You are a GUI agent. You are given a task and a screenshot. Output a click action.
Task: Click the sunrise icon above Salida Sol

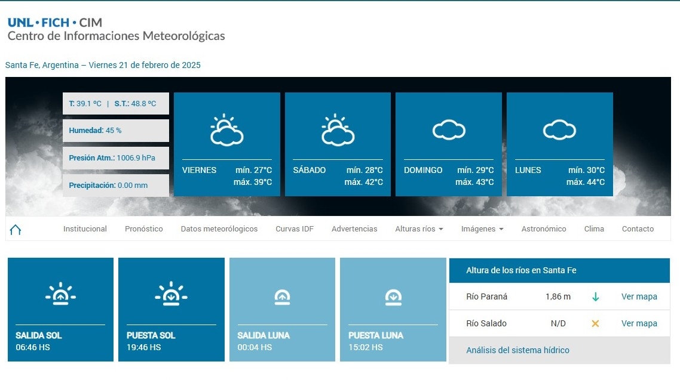pyautogui.click(x=60, y=294)
